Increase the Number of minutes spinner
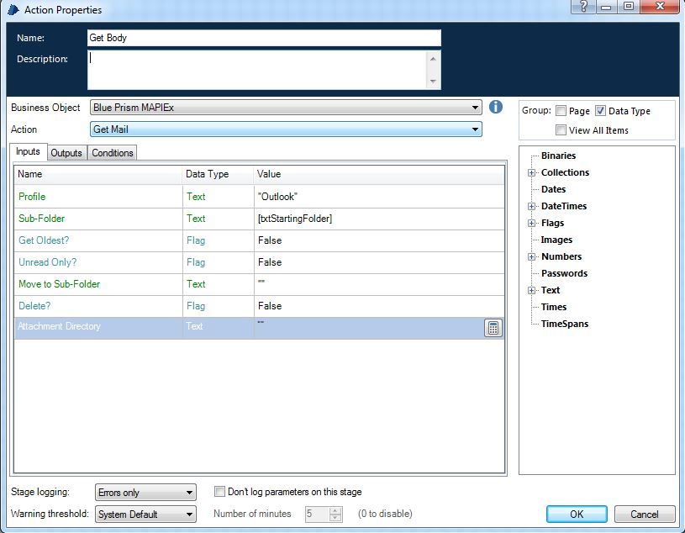The width and height of the screenshot is (685, 533). click(x=335, y=510)
